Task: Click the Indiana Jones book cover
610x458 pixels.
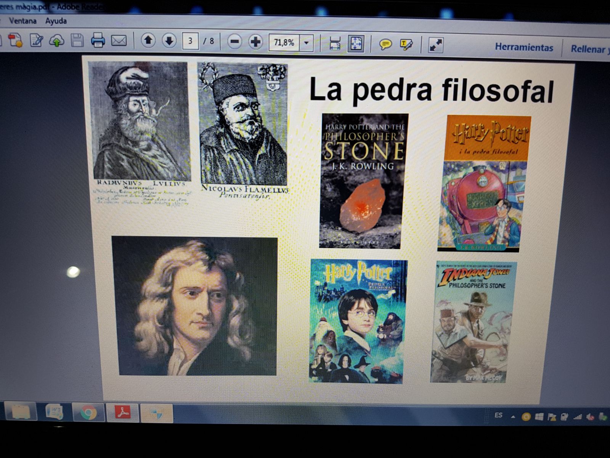Action: click(473, 323)
